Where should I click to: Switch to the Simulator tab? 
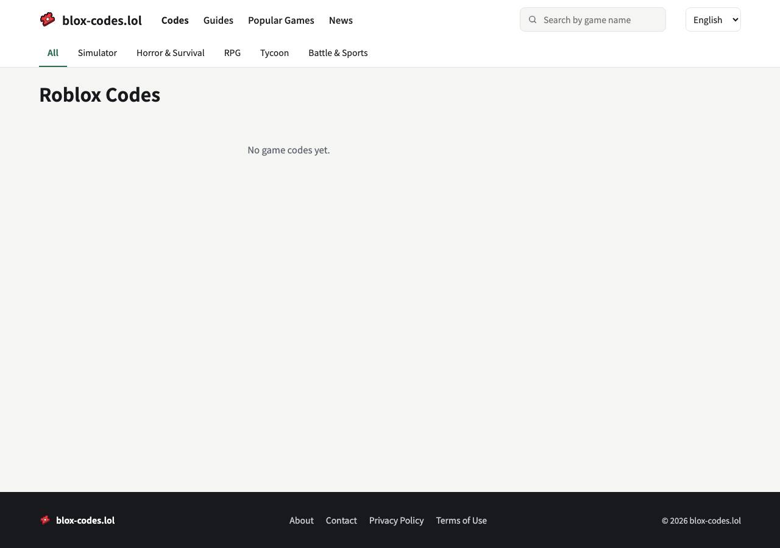click(97, 53)
